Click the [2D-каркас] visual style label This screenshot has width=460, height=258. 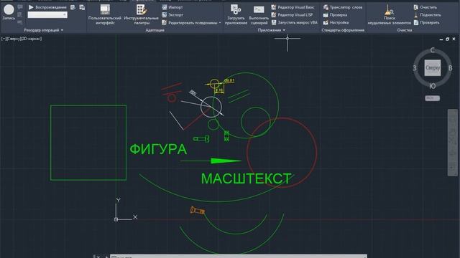coord(31,39)
